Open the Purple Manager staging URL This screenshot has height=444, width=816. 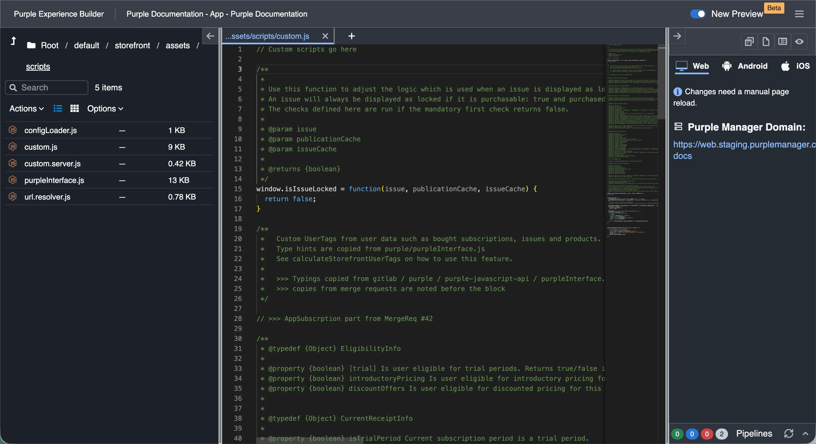tap(744, 150)
